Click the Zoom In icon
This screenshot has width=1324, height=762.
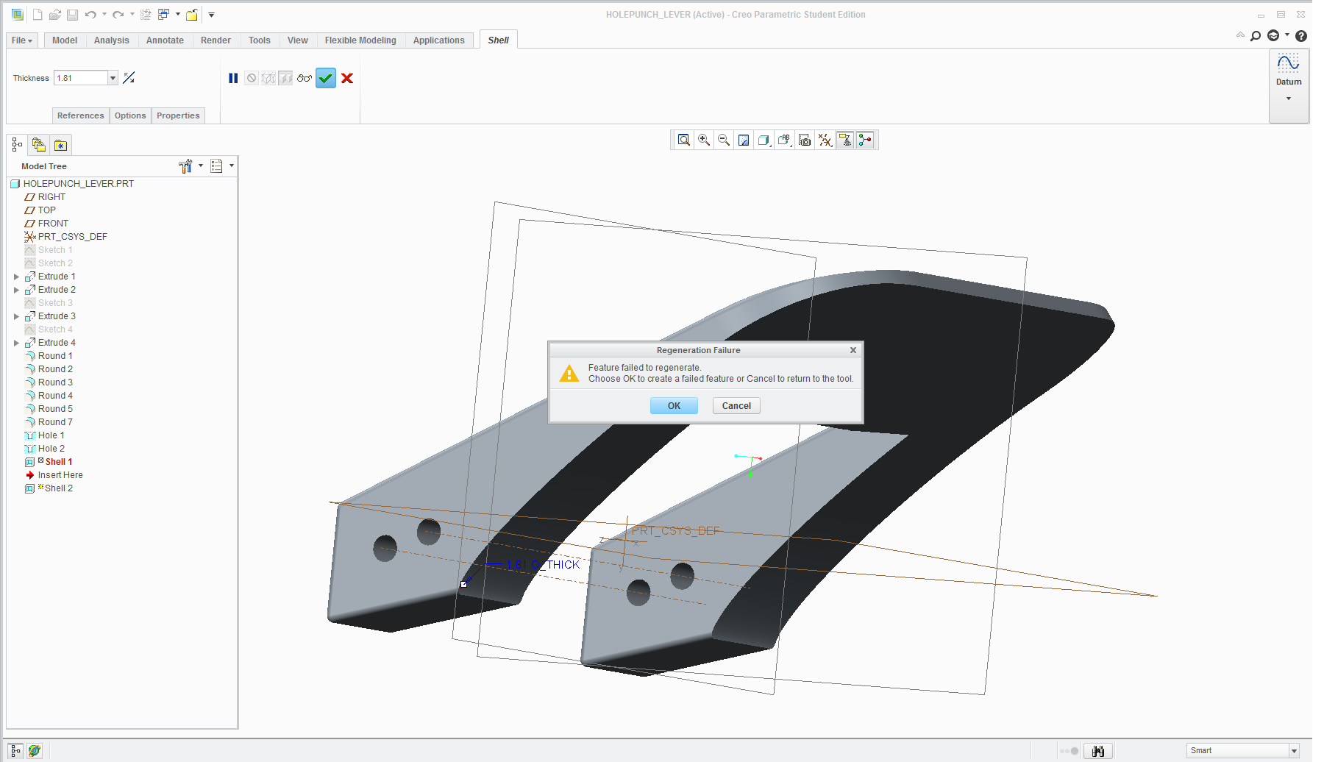704,140
